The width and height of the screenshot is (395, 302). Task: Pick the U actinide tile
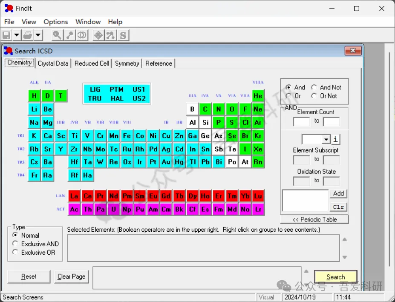(x=114, y=209)
